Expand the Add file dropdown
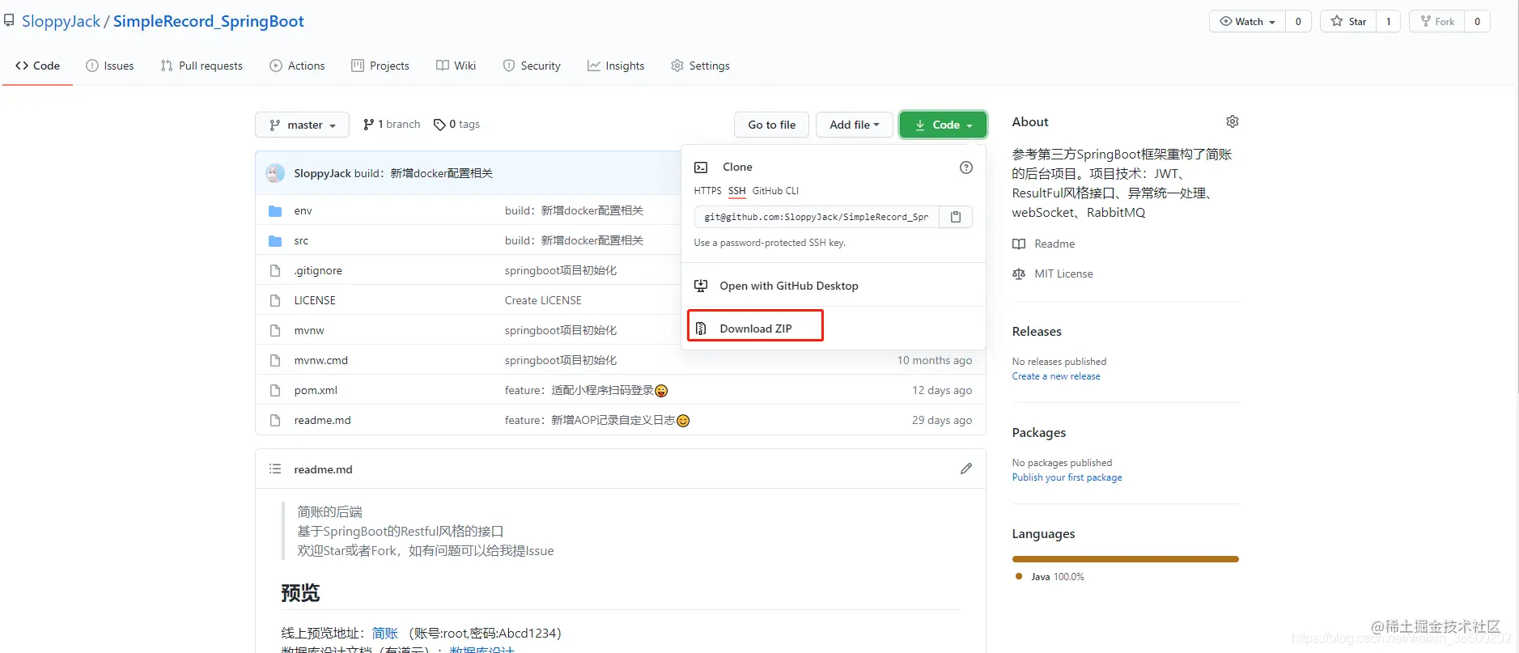This screenshot has height=653, width=1519. tap(854, 125)
